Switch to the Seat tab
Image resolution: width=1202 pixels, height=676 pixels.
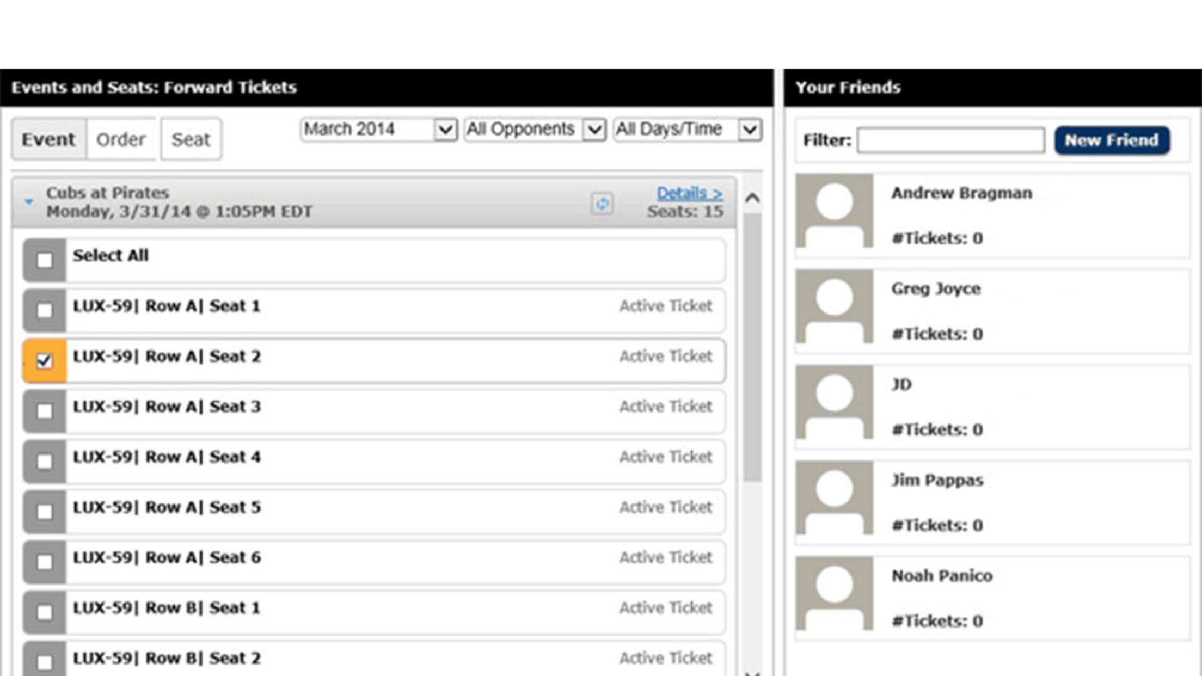coord(191,139)
